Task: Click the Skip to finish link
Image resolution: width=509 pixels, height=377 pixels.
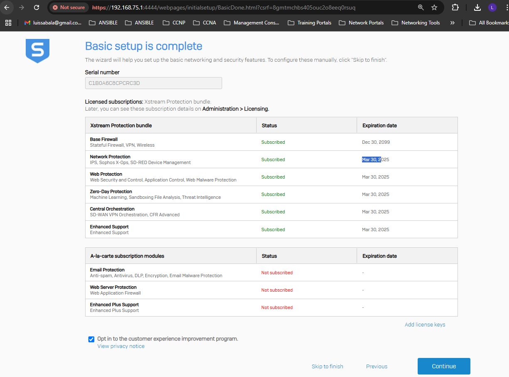Action: [327, 367]
